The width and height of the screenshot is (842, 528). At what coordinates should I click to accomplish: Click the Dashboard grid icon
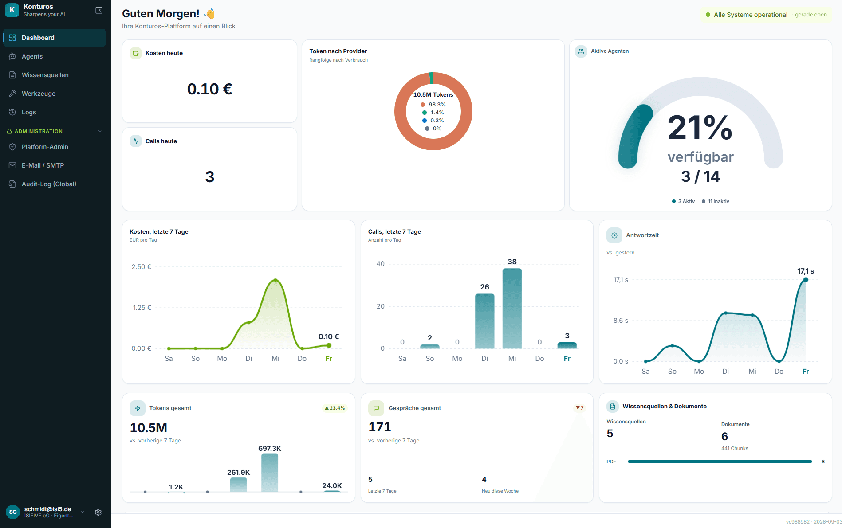12,38
